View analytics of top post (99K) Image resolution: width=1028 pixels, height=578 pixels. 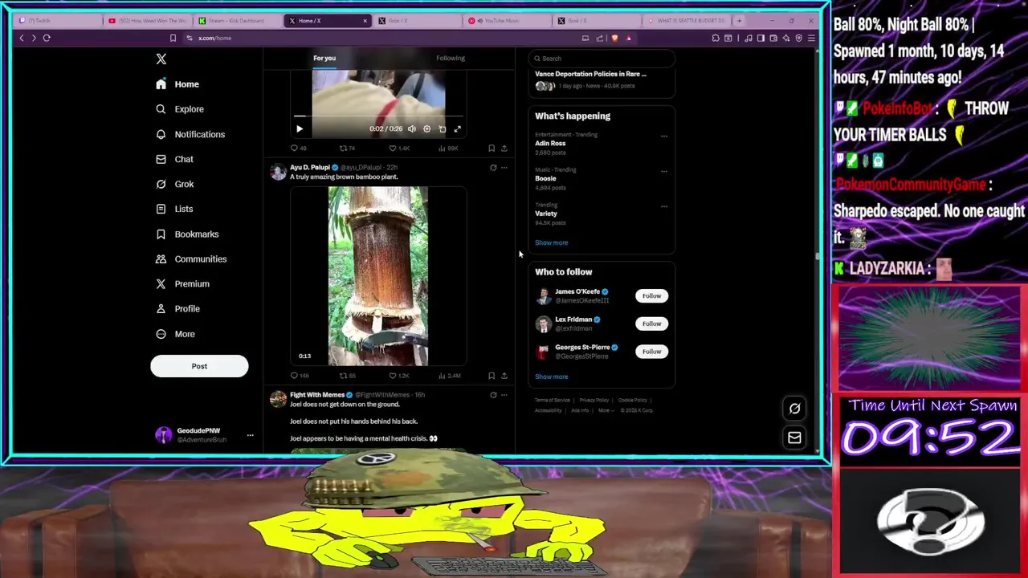[x=448, y=149]
